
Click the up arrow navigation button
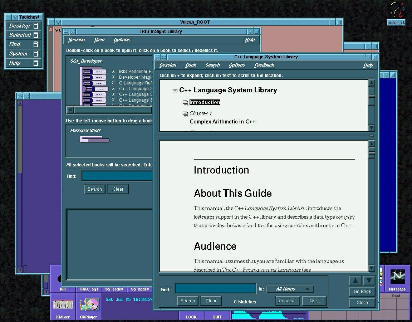(355, 280)
